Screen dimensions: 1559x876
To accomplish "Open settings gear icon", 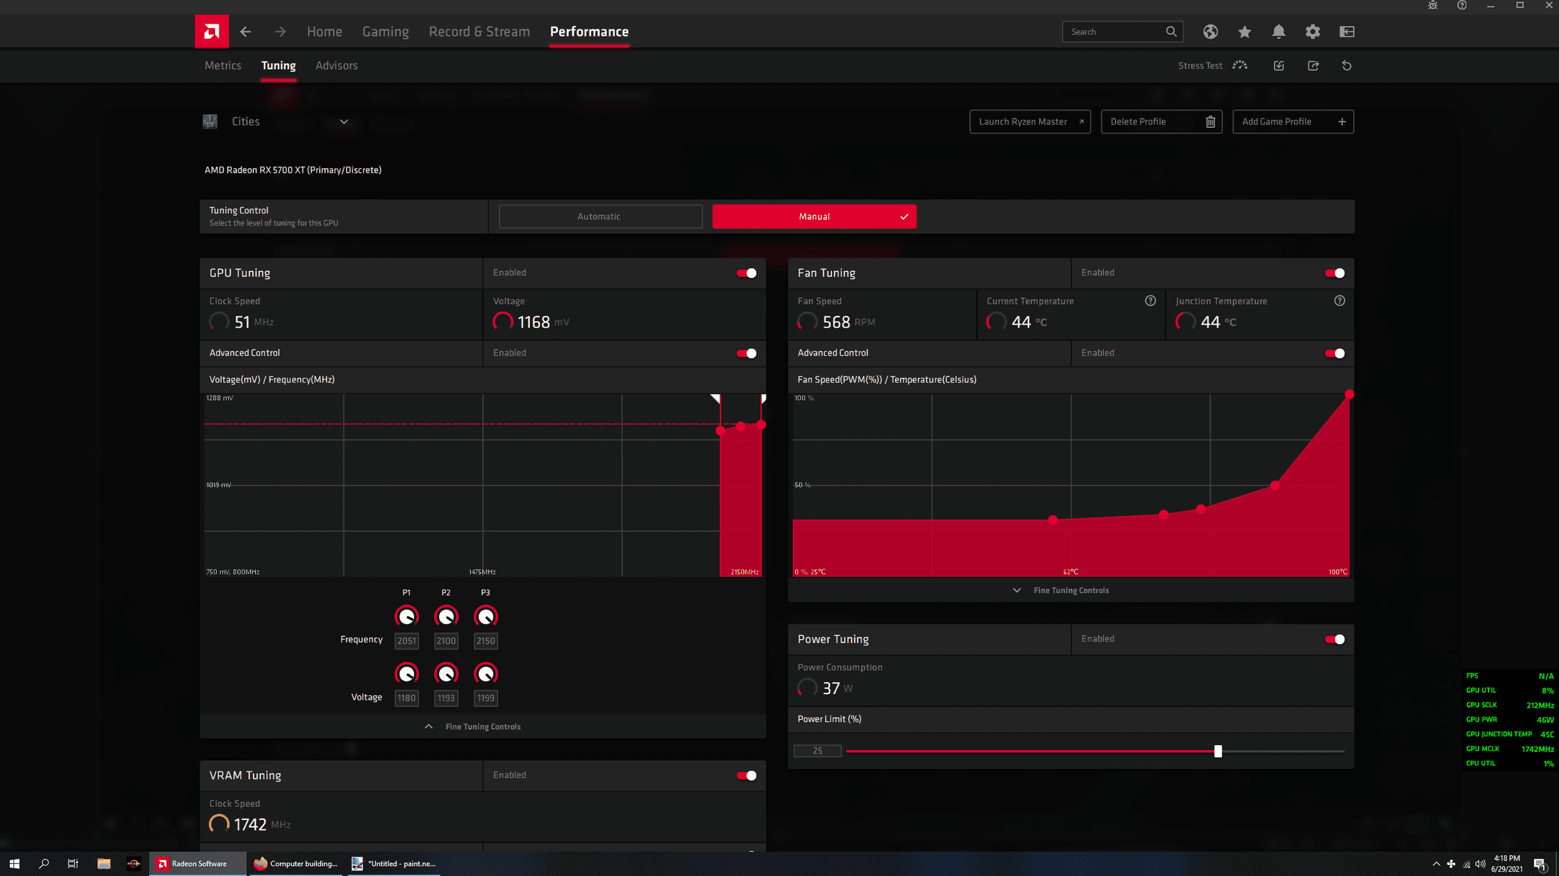I will click(x=1313, y=32).
